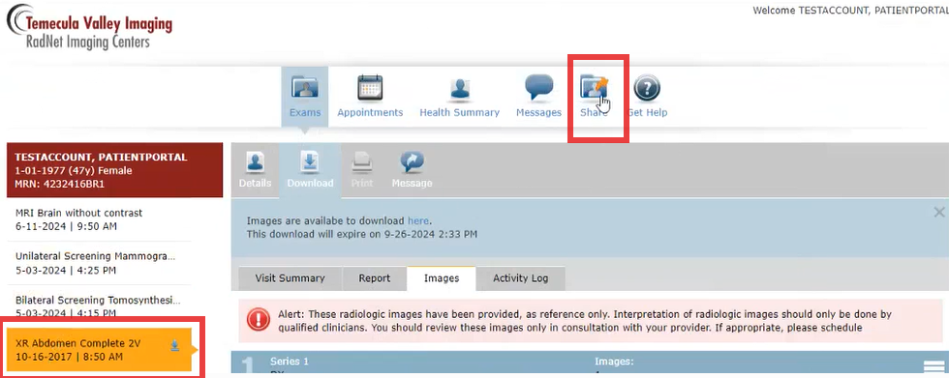Image resolution: width=949 pixels, height=378 pixels.
Task: Open Health Summary
Action: pyautogui.click(x=459, y=96)
